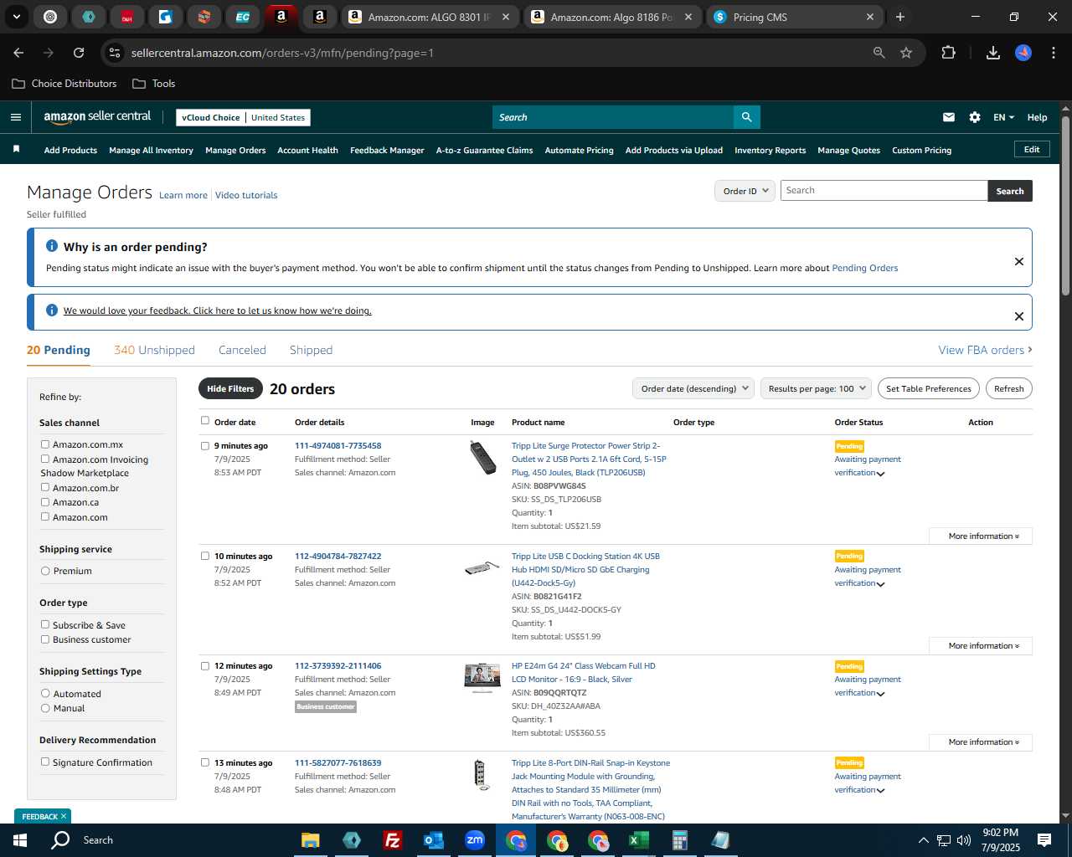Viewport: 1072px width, 857px height.
Task: Open the Chrome downloads icon
Action: [x=993, y=53]
